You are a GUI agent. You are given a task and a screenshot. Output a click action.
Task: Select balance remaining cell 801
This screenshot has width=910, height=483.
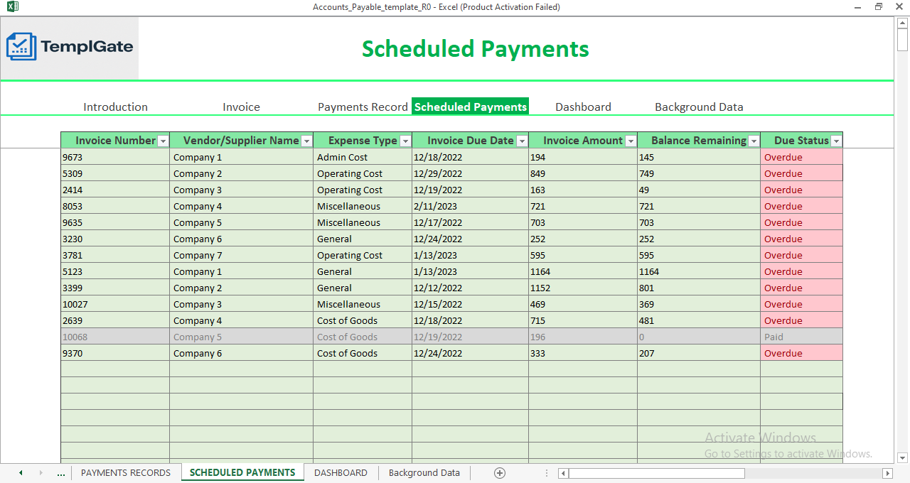click(x=699, y=288)
